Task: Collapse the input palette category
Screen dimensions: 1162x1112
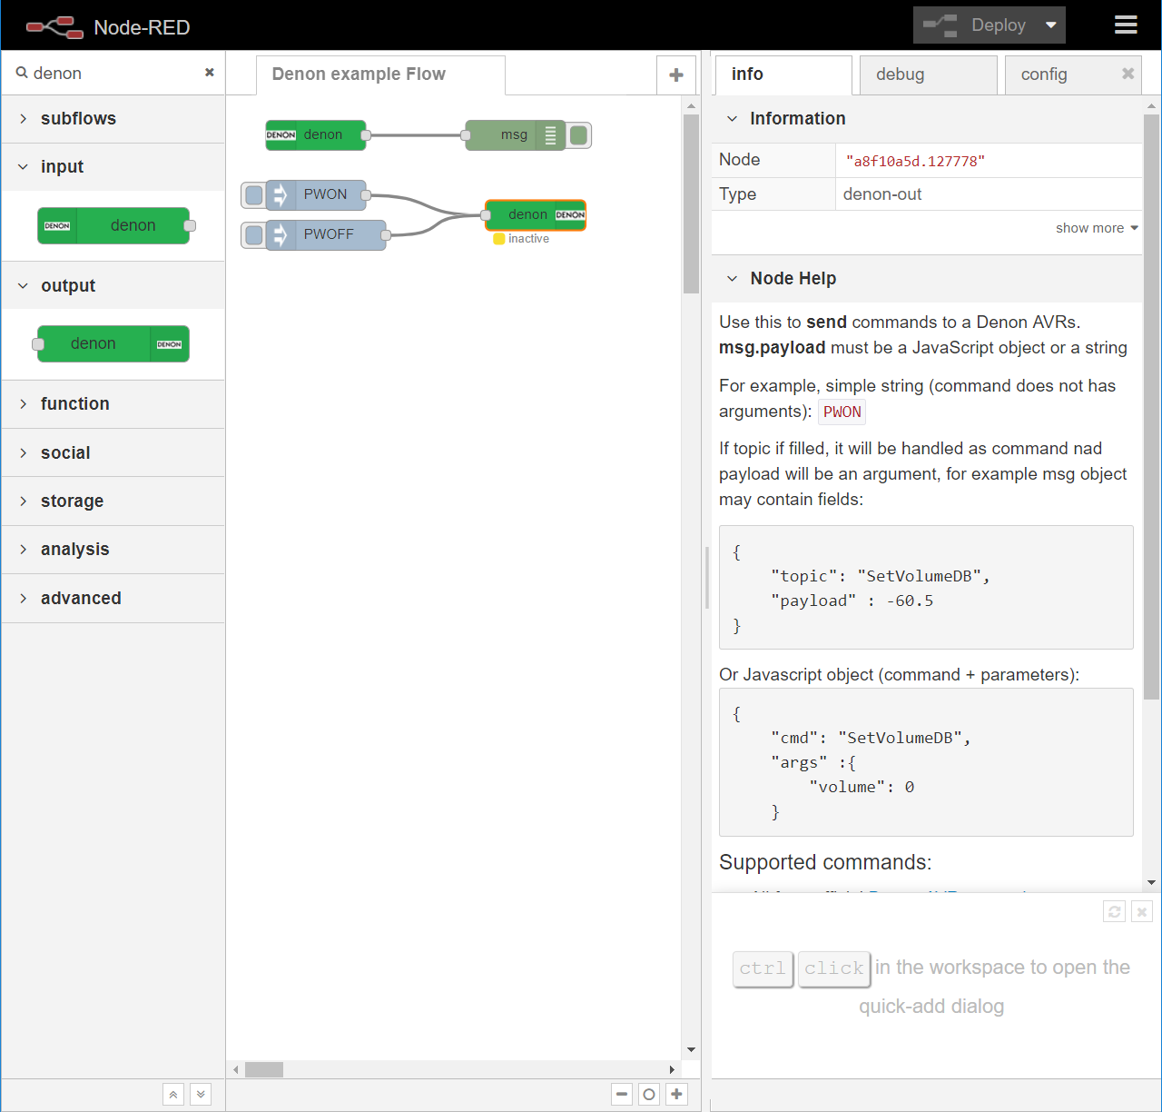Action: 113,167
